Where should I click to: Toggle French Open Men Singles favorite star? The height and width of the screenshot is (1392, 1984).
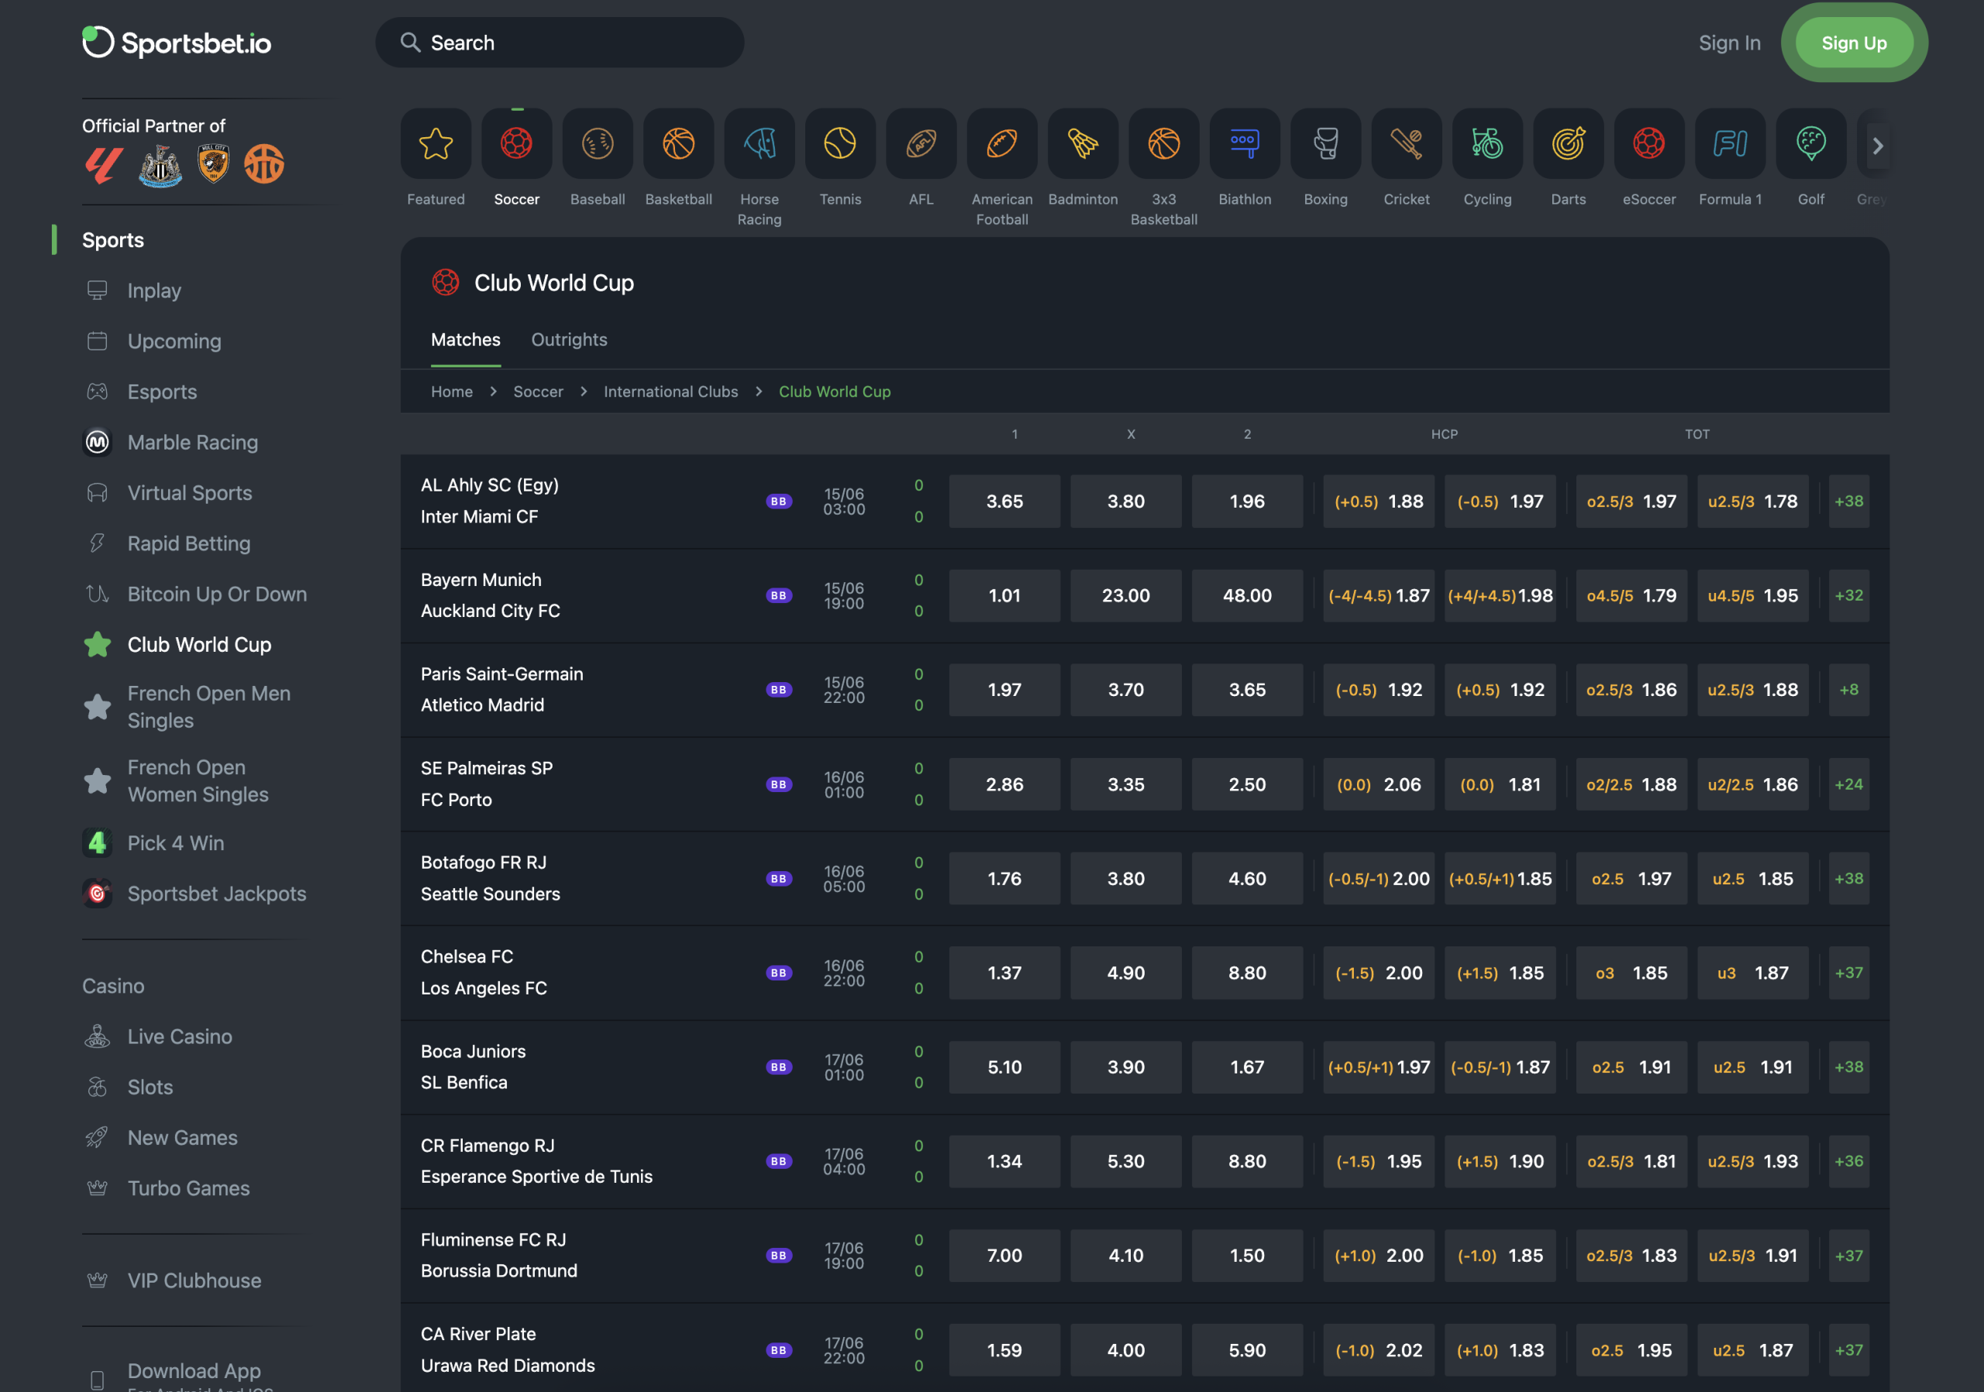[98, 707]
